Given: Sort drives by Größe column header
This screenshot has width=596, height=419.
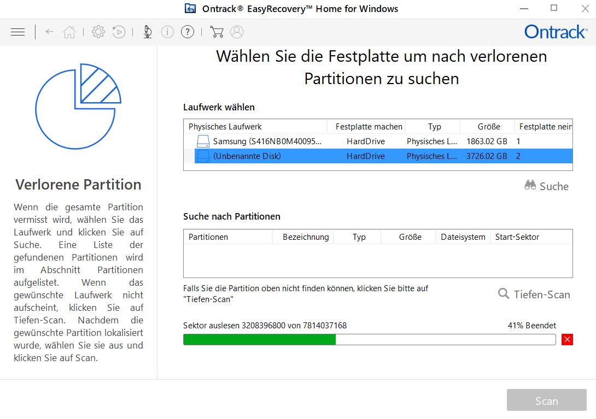Looking at the screenshot, I should [x=487, y=127].
